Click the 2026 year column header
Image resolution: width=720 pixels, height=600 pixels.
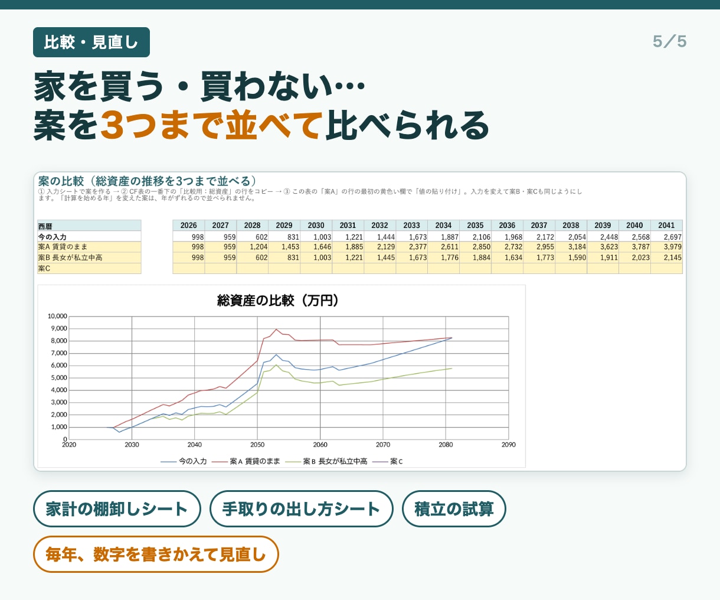coord(189,226)
